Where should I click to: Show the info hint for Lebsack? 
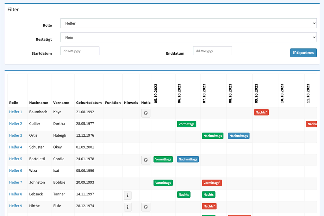(x=128, y=195)
